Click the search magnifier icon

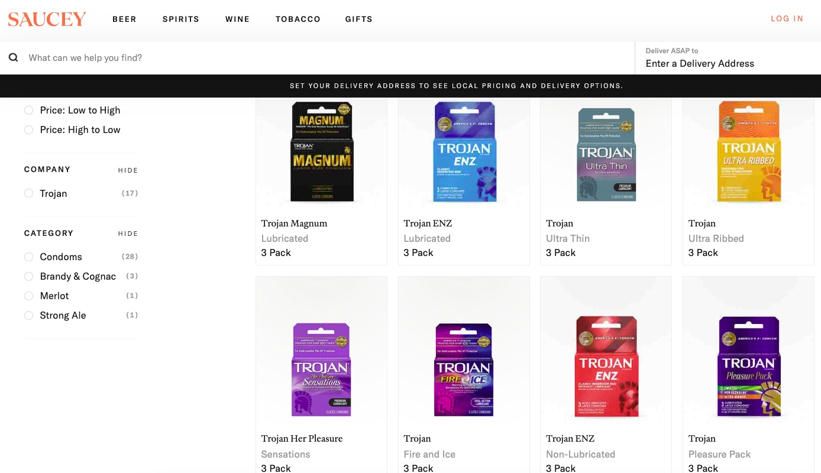[13, 57]
